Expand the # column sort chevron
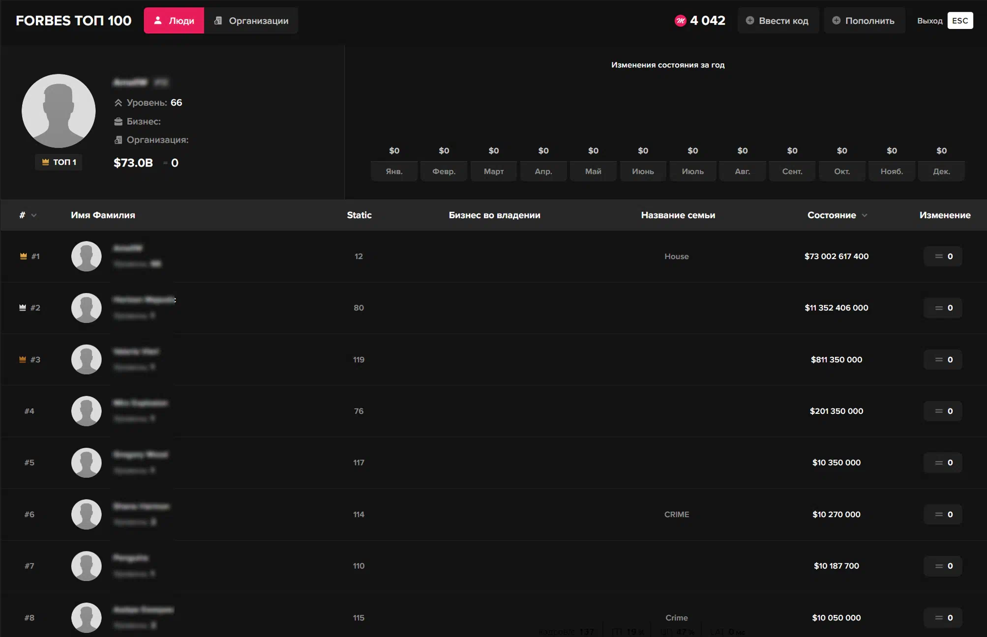This screenshot has height=637, width=987. (34, 215)
